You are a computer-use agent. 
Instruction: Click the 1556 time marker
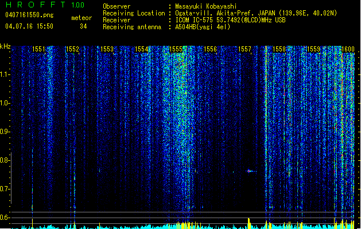pos(210,49)
